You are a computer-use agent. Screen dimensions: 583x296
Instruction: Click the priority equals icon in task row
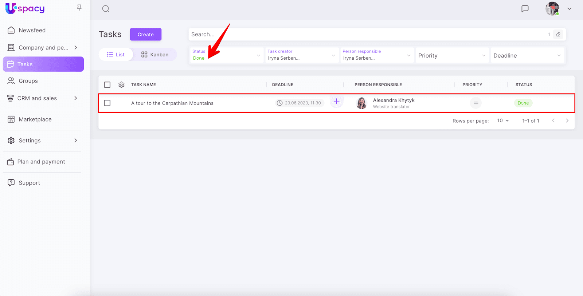[x=476, y=103]
